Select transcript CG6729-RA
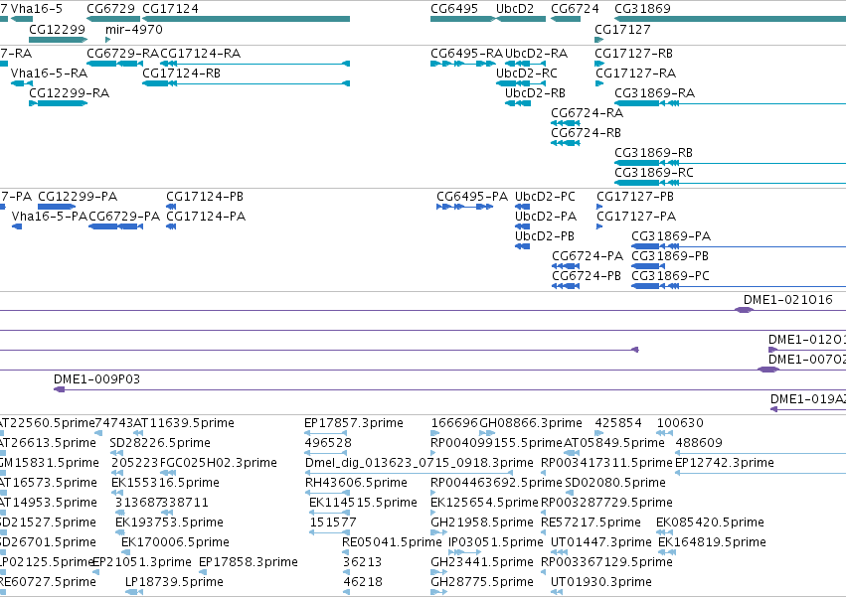This screenshot has width=846, height=597. (122, 54)
